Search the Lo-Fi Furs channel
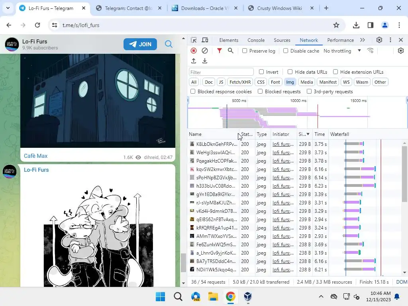This screenshot has height=306, width=408. point(169,44)
